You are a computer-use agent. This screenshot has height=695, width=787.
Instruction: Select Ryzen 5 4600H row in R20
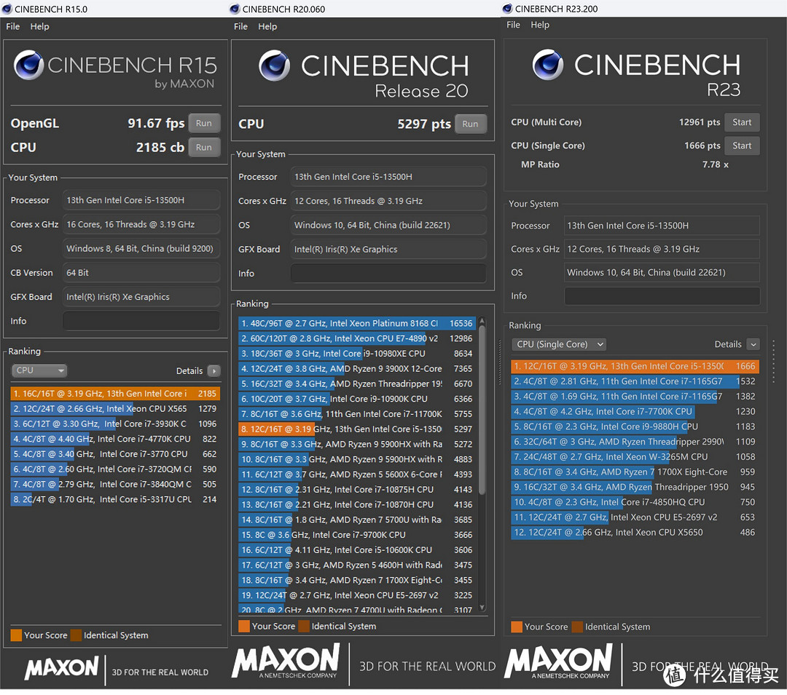tap(357, 565)
